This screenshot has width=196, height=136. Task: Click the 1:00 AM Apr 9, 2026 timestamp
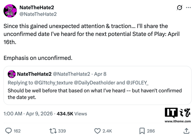[x=28, y=113]
